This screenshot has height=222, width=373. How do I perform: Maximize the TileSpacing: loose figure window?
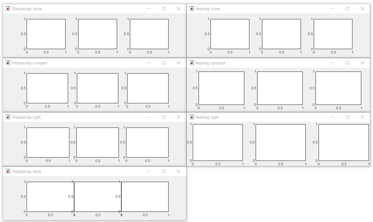(x=164, y=9)
